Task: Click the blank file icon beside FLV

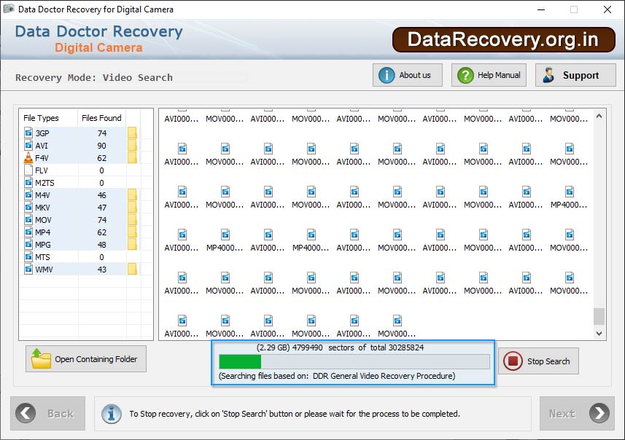Action: (x=28, y=170)
